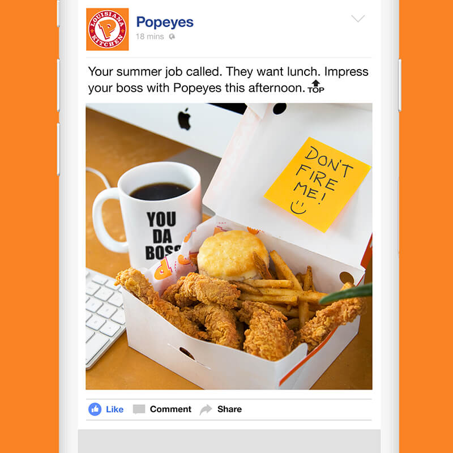453x453 pixels.
Task: Click the globe public privacy icon
Action: (172, 37)
